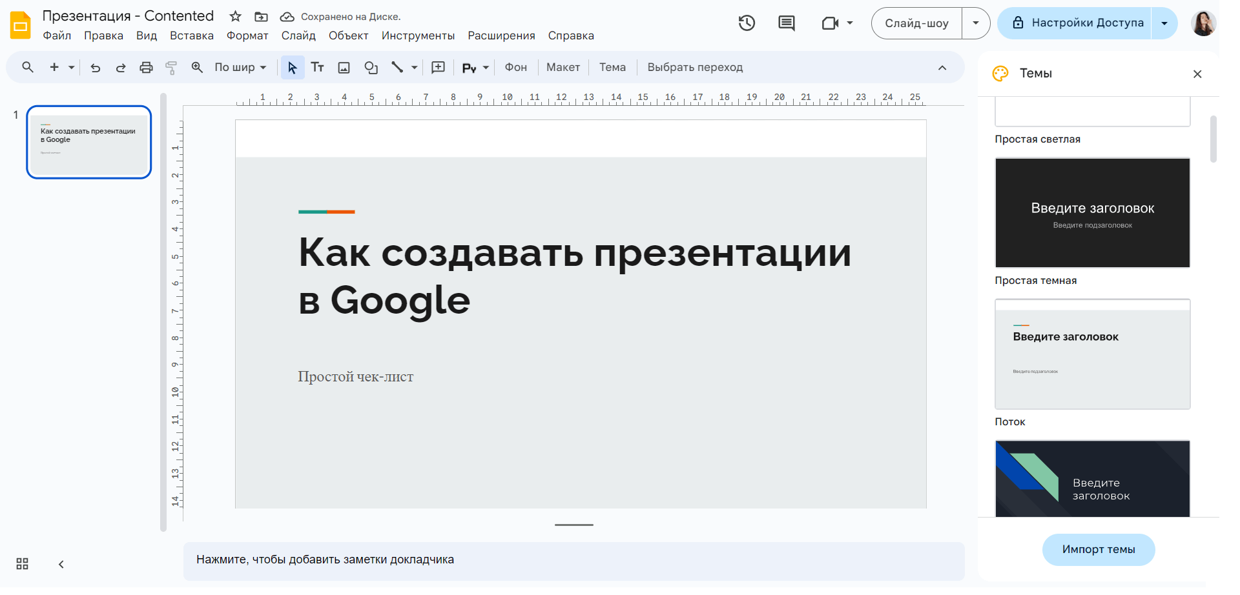Click the Themes panel scrollbar

1214,139
